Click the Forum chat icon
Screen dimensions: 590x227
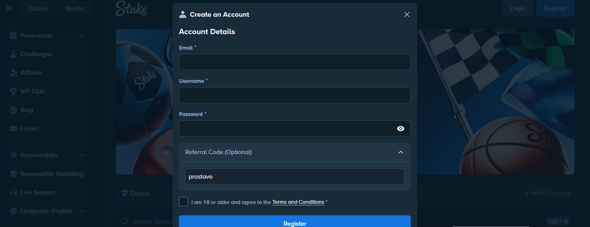[x=13, y=128]
